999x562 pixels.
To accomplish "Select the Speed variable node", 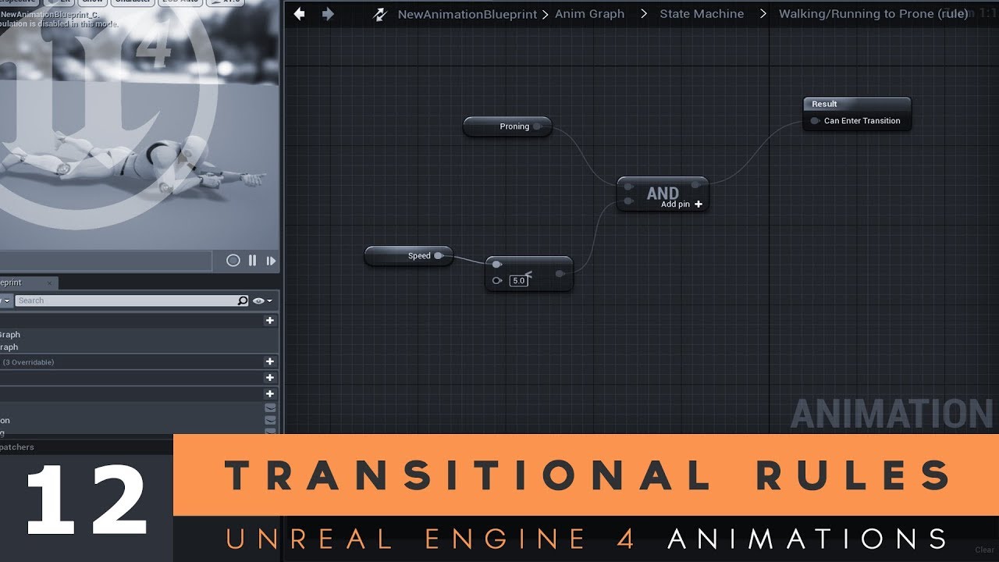I will (x=409, y=255).
